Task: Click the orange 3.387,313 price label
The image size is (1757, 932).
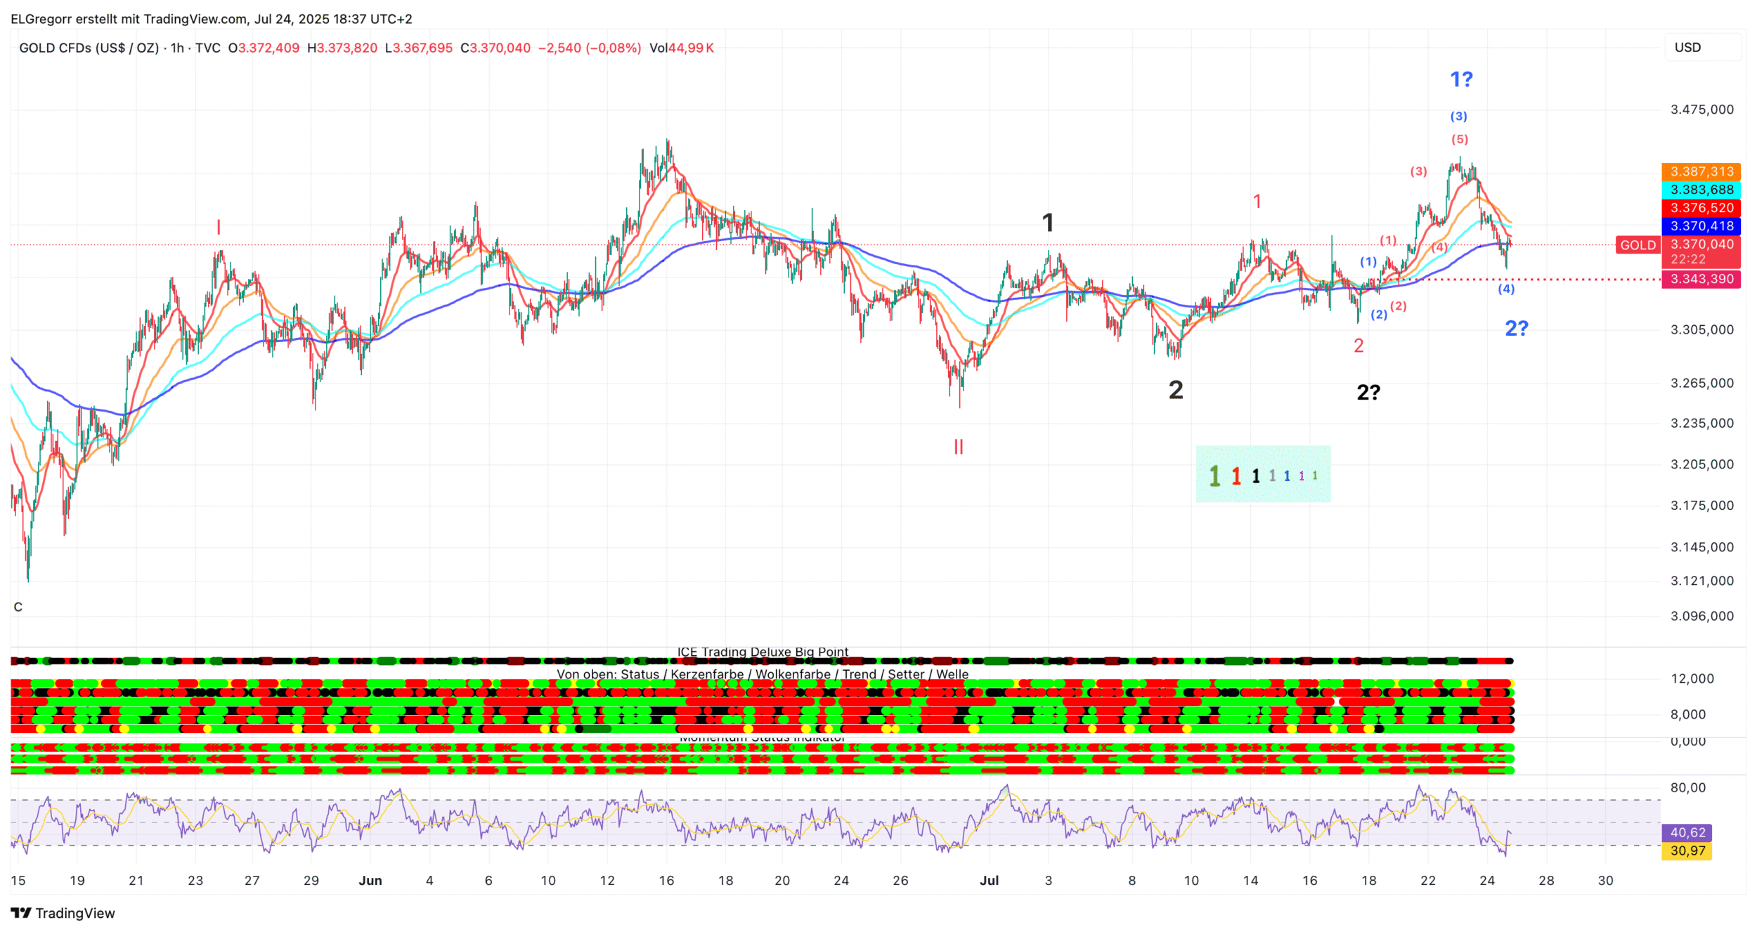Action: (1701, 171)
